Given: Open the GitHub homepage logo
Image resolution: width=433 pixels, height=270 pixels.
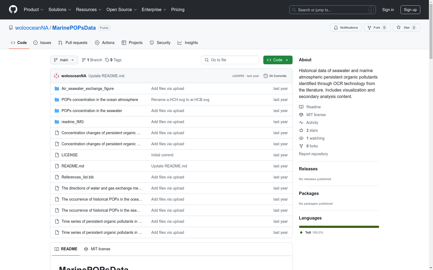Looking at the screenshot, I should pos(13,9).
